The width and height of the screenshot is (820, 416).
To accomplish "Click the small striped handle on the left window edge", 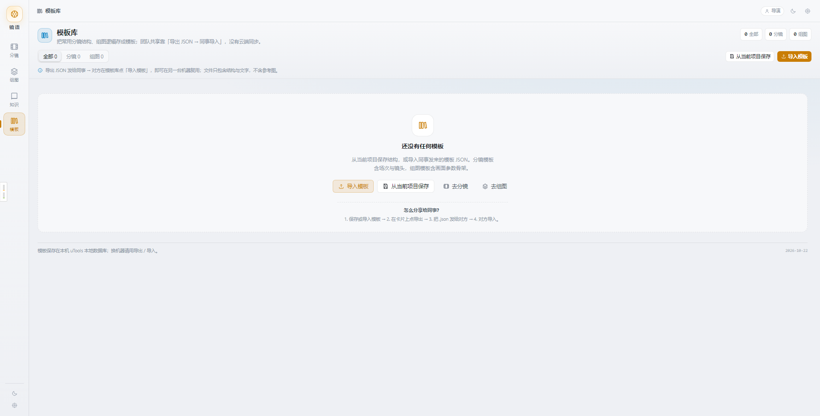I will [x=3, y=192].
